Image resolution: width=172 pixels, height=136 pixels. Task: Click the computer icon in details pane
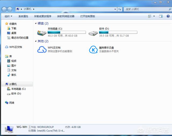pos(9,129)
